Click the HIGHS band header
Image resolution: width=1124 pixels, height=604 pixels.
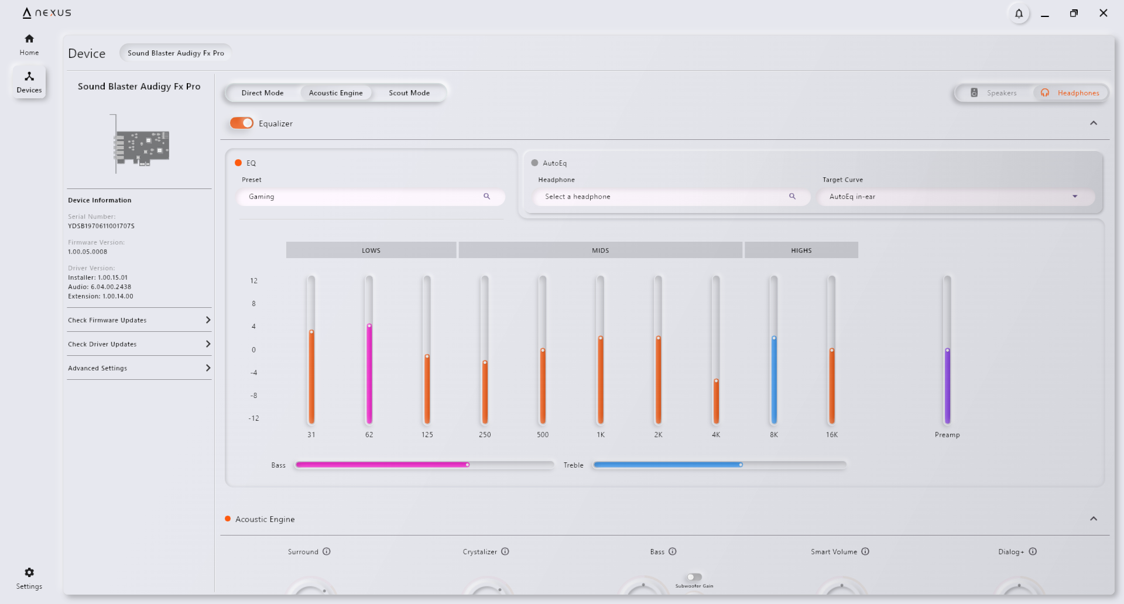point(801,250)
